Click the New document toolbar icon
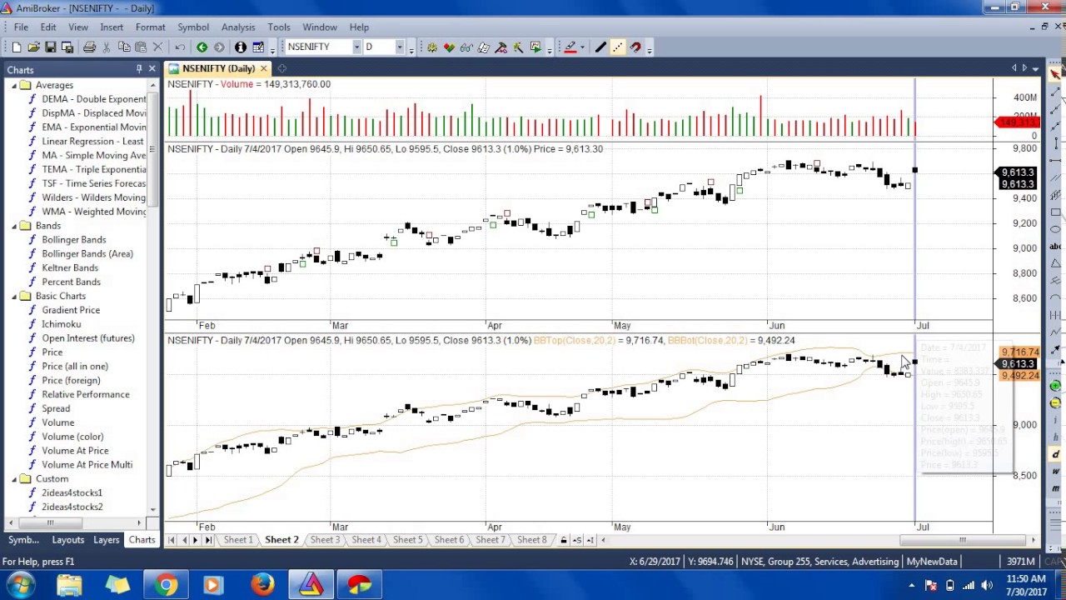1066x600 pixels. 16,47
